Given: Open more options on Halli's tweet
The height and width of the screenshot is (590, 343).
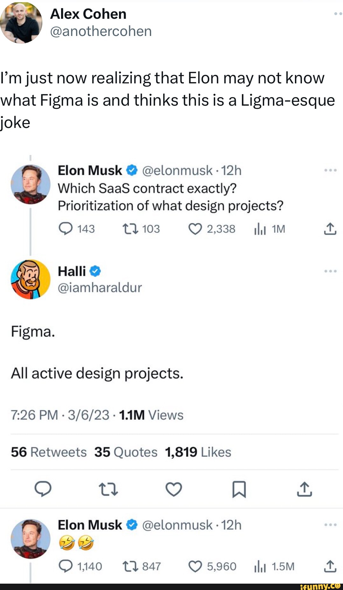Looking at the screenshot, I should 330,271.
